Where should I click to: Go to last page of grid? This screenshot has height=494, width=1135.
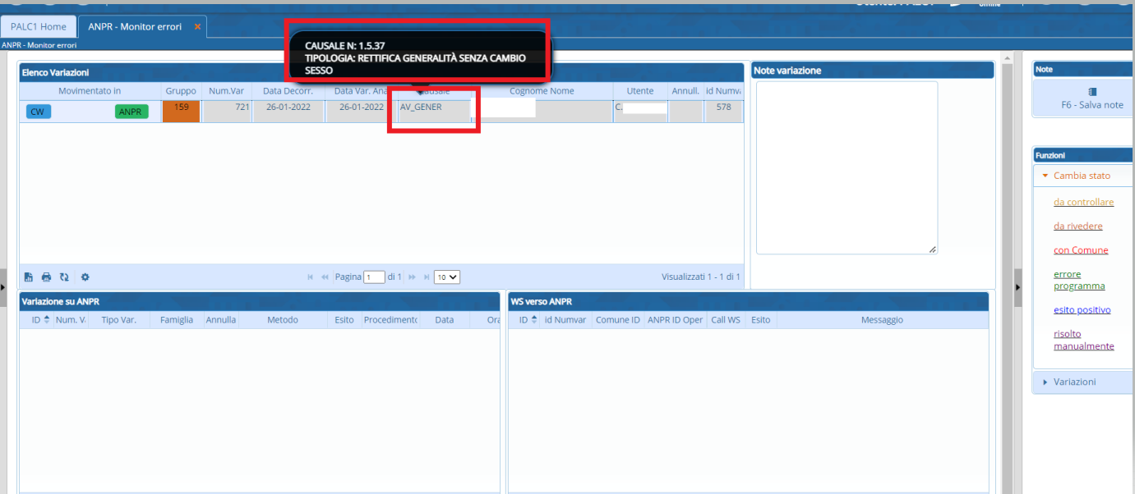(x=427, y=277)
